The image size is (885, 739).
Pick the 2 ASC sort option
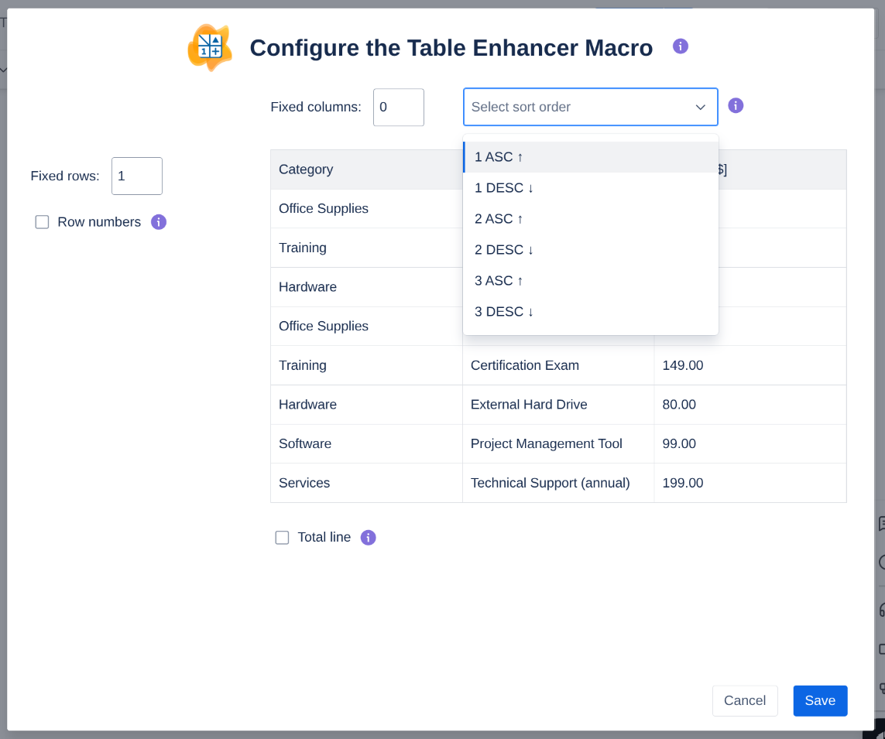[499, 219]
